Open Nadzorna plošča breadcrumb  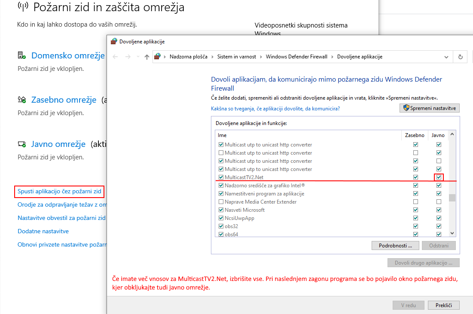click(x=189, y=57)
